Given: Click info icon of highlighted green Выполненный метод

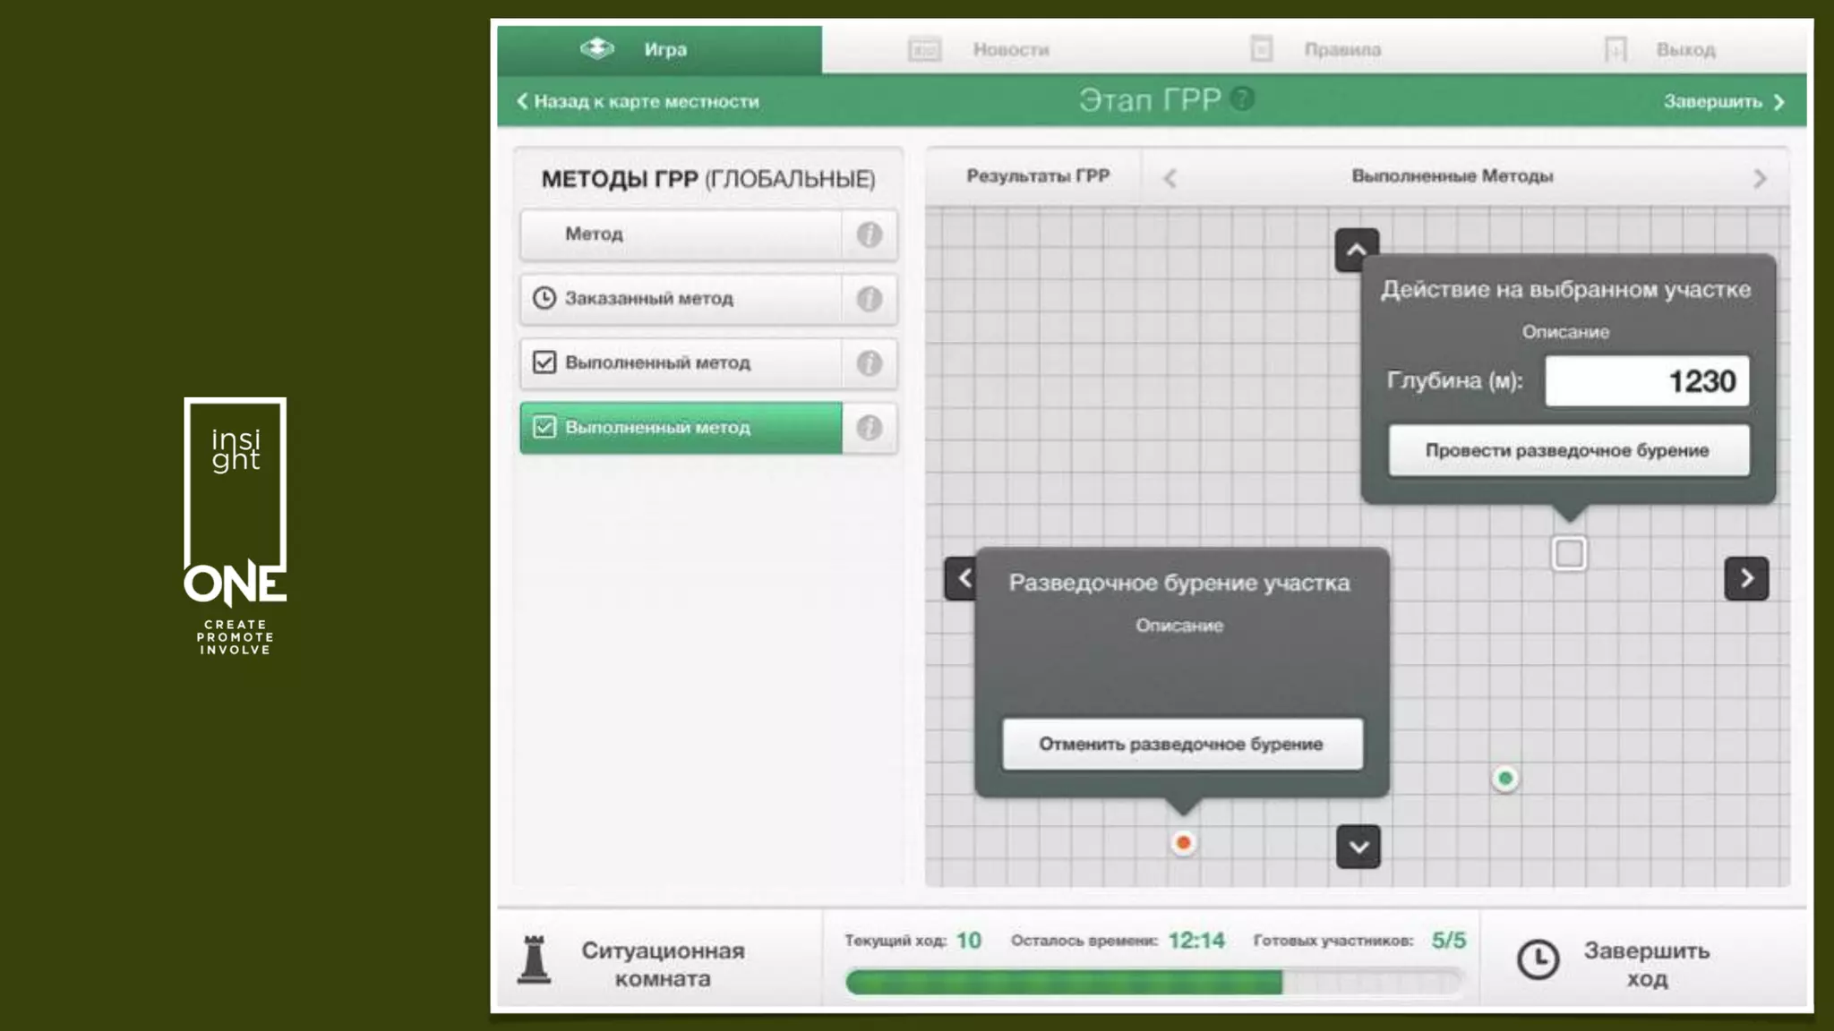Looking at the screenshot, I should pos(869,428).
